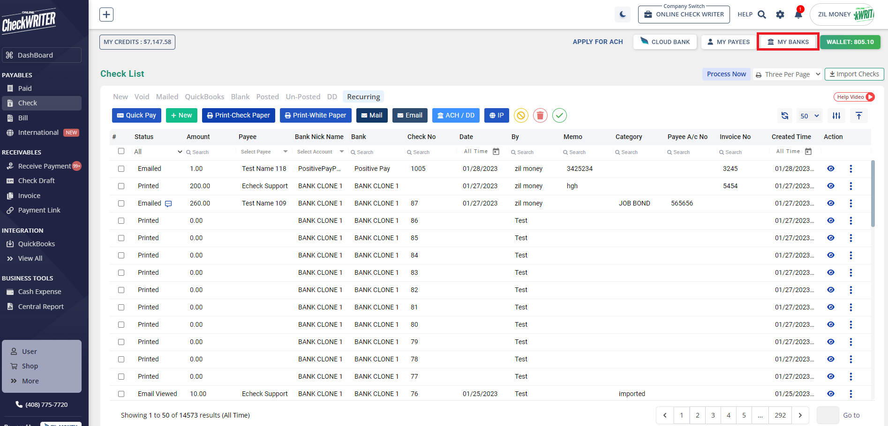
Task: Open the Select Payee dropdown
Action: [x=264, y=152]
